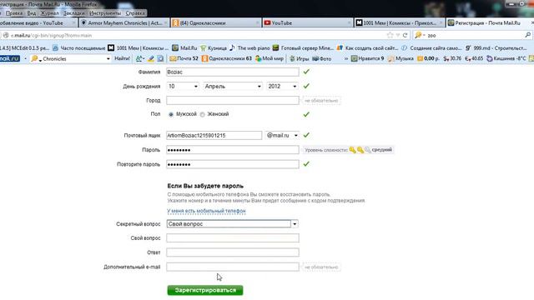Reload the page with refresh icon

pyautogui.click(x=405, y=35)
